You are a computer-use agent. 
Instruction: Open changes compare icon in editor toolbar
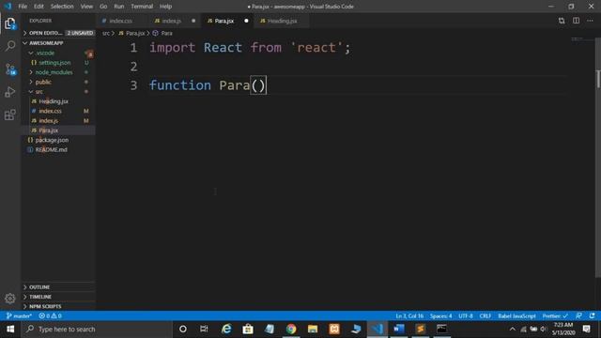pos(562,21)
